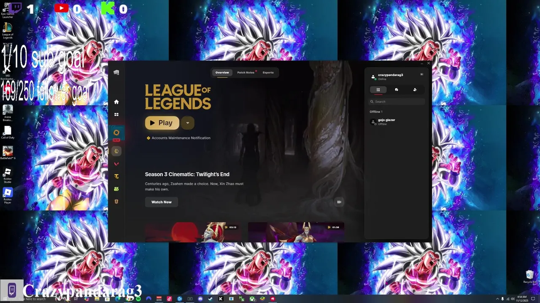This screenshot has height=303, width=540.
Task: Click the crazypandarag3 username in the social panel
Action: coord(390,75)
